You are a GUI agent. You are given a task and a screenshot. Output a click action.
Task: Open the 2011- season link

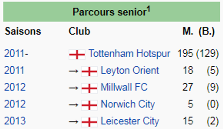[16, 54]
